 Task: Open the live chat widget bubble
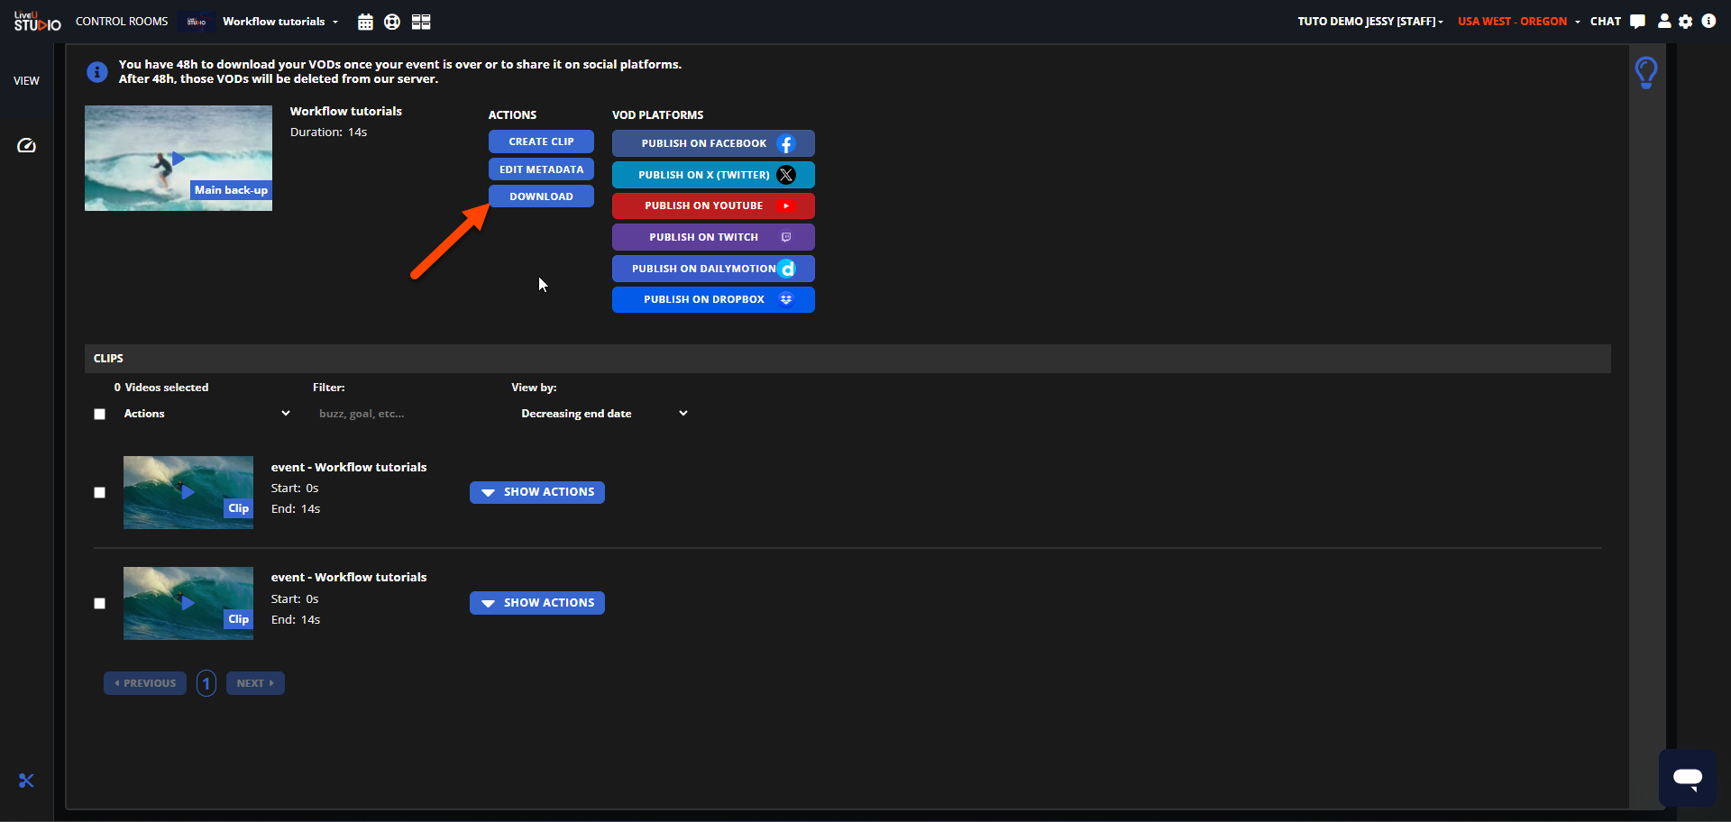(x=1688, y=778)
